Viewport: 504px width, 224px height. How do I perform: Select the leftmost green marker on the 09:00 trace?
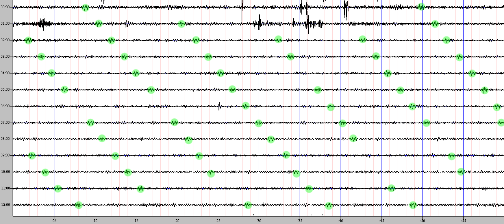tap(32, 155)
